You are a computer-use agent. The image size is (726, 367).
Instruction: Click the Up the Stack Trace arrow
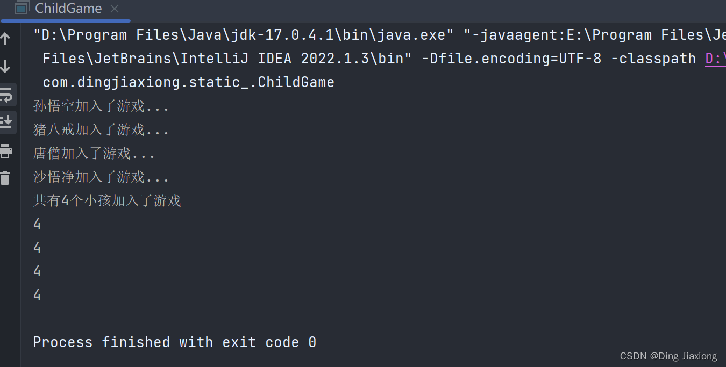pos(5,39)
